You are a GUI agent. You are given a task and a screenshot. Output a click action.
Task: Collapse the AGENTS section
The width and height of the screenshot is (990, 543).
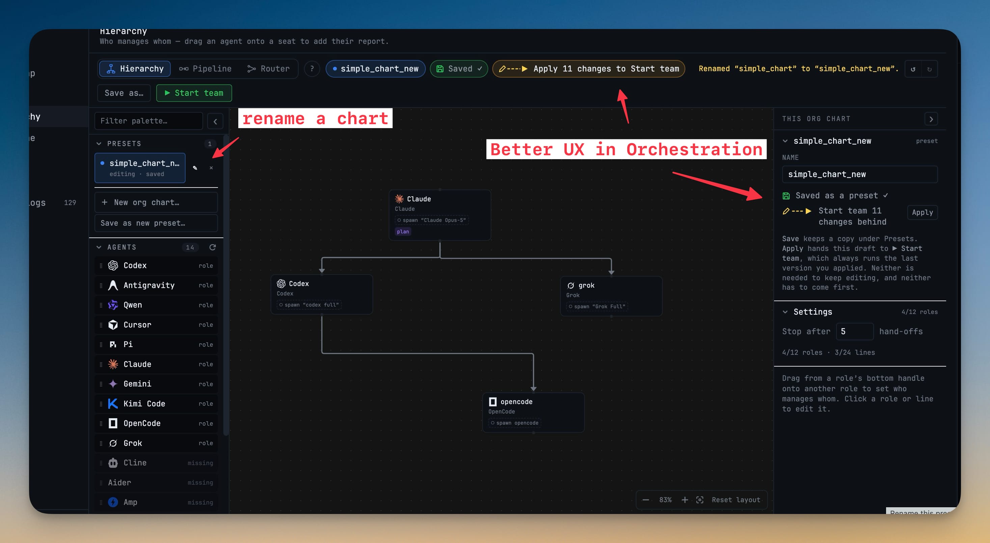pyautogui.click(x=99, y=247)
